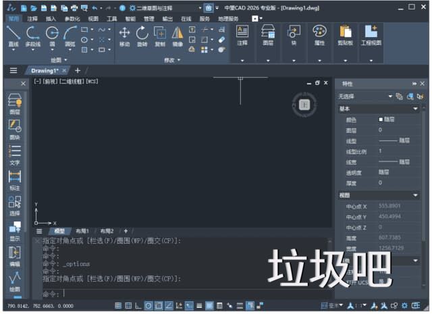This screenshot has height=314, width=432.
Task: Collapse the 基本 properties section
Action: click(x=415, y=109)
